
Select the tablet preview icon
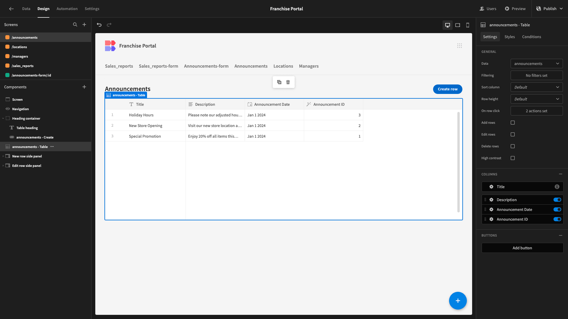pyautogui.click(x=458, y=25)
